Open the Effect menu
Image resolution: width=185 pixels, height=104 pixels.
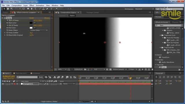tap(32, 5)
